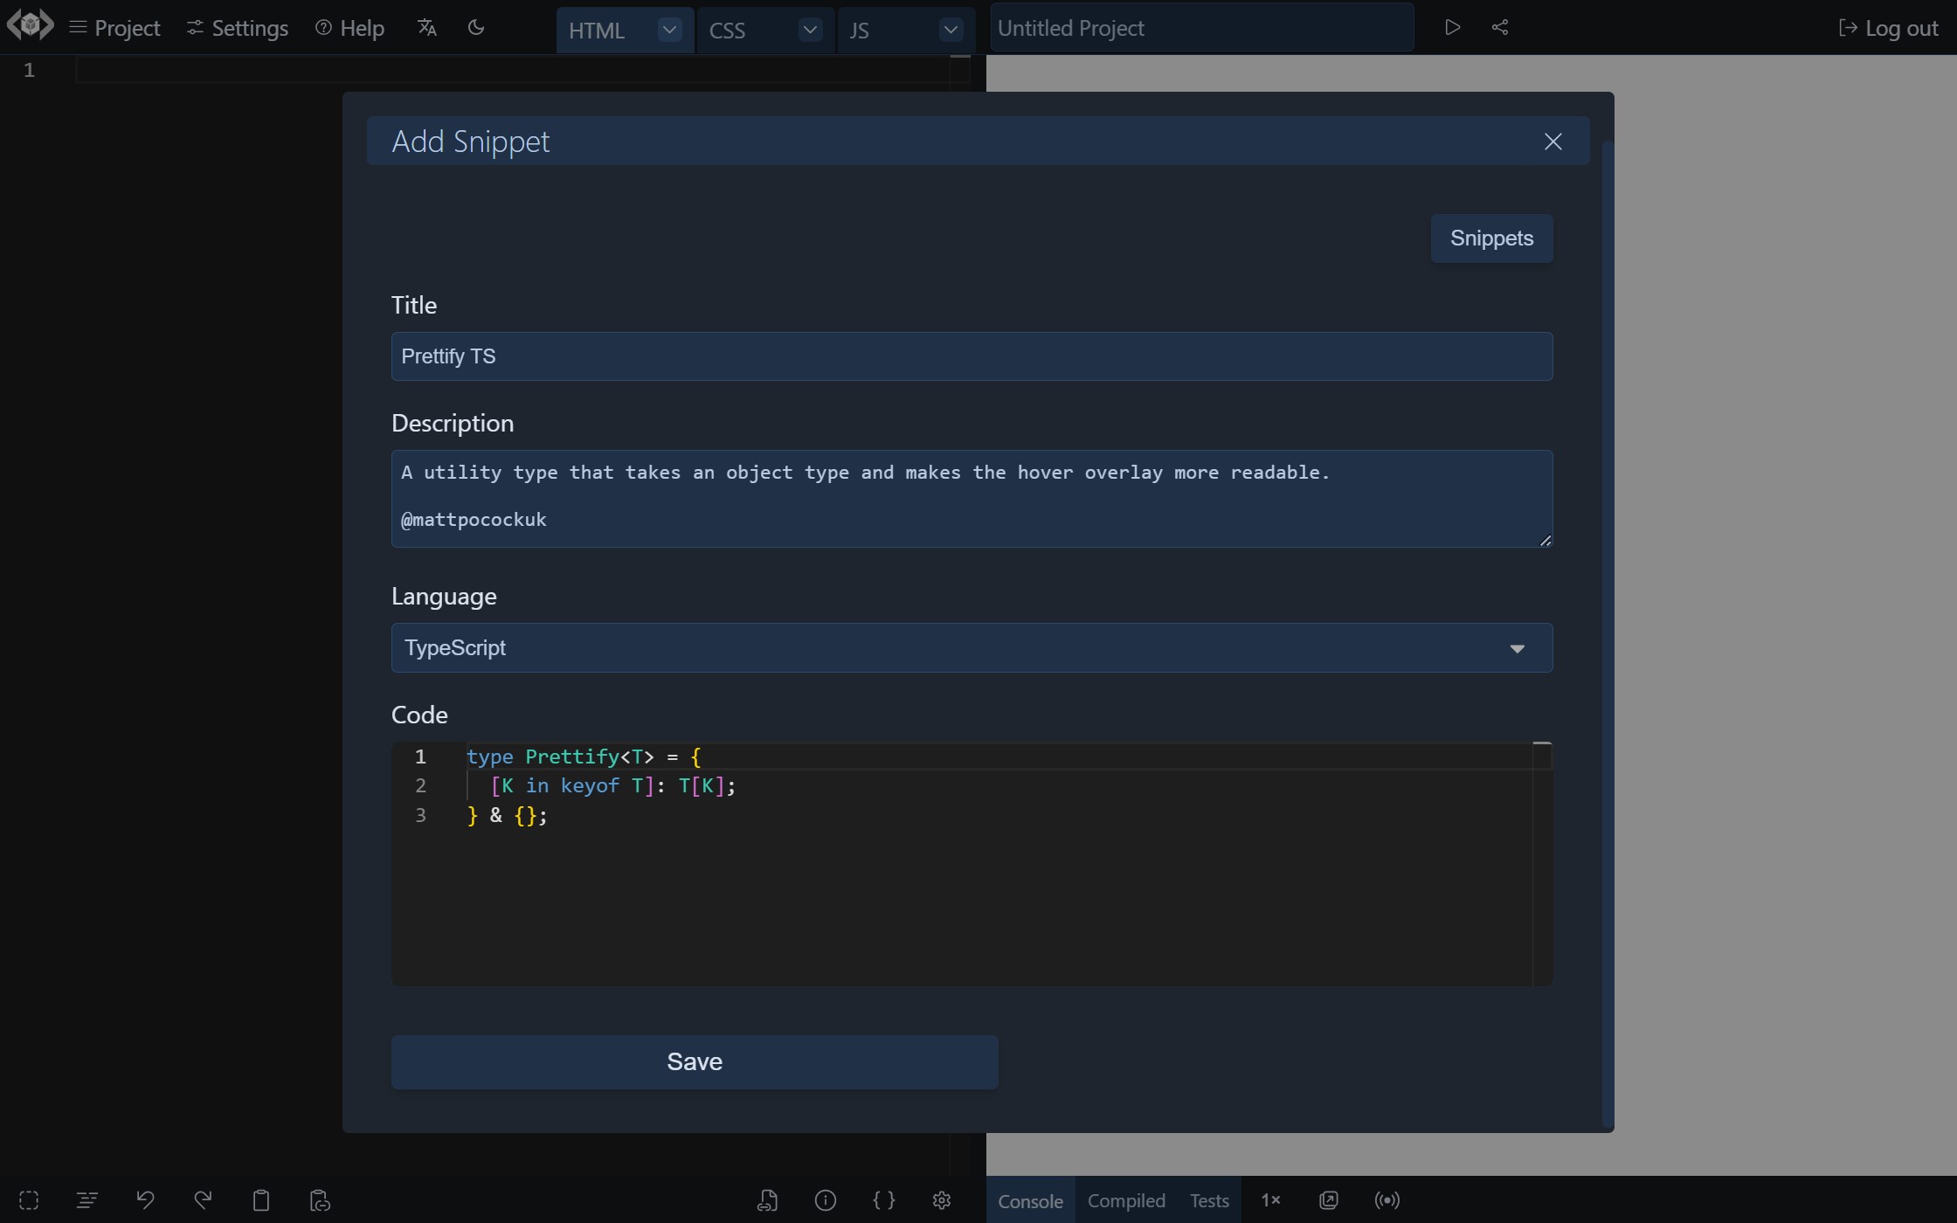Save the Prettify TS snippet
The image size is (1957, 1223).
point(694,1061)
